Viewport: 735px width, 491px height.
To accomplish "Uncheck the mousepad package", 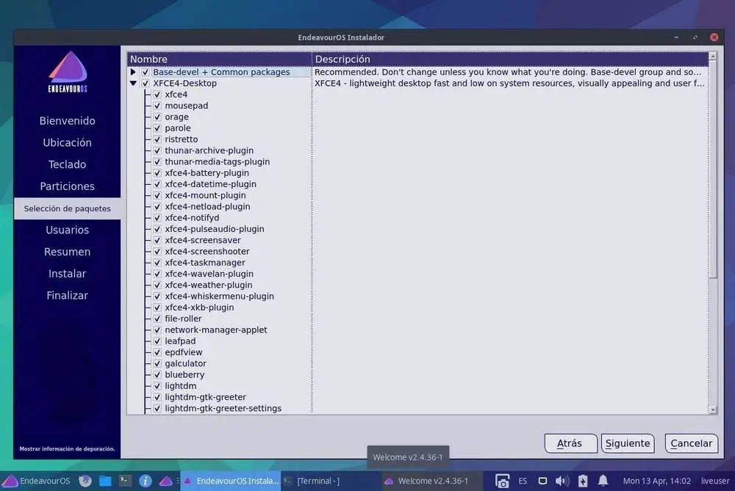I will point(157,106).
